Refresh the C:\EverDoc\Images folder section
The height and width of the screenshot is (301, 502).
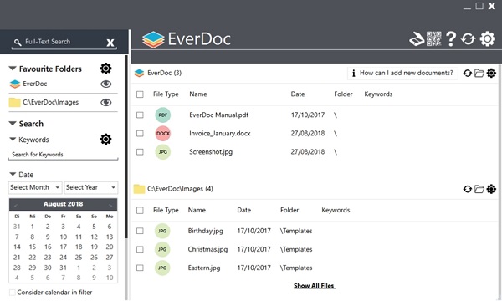(467, 189)
